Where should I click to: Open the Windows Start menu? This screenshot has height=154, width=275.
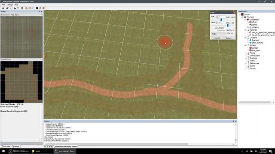coord(3,151)
